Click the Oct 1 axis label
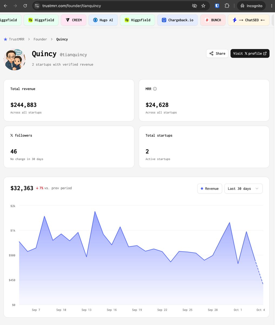275x325 pixels. (238, 310)
